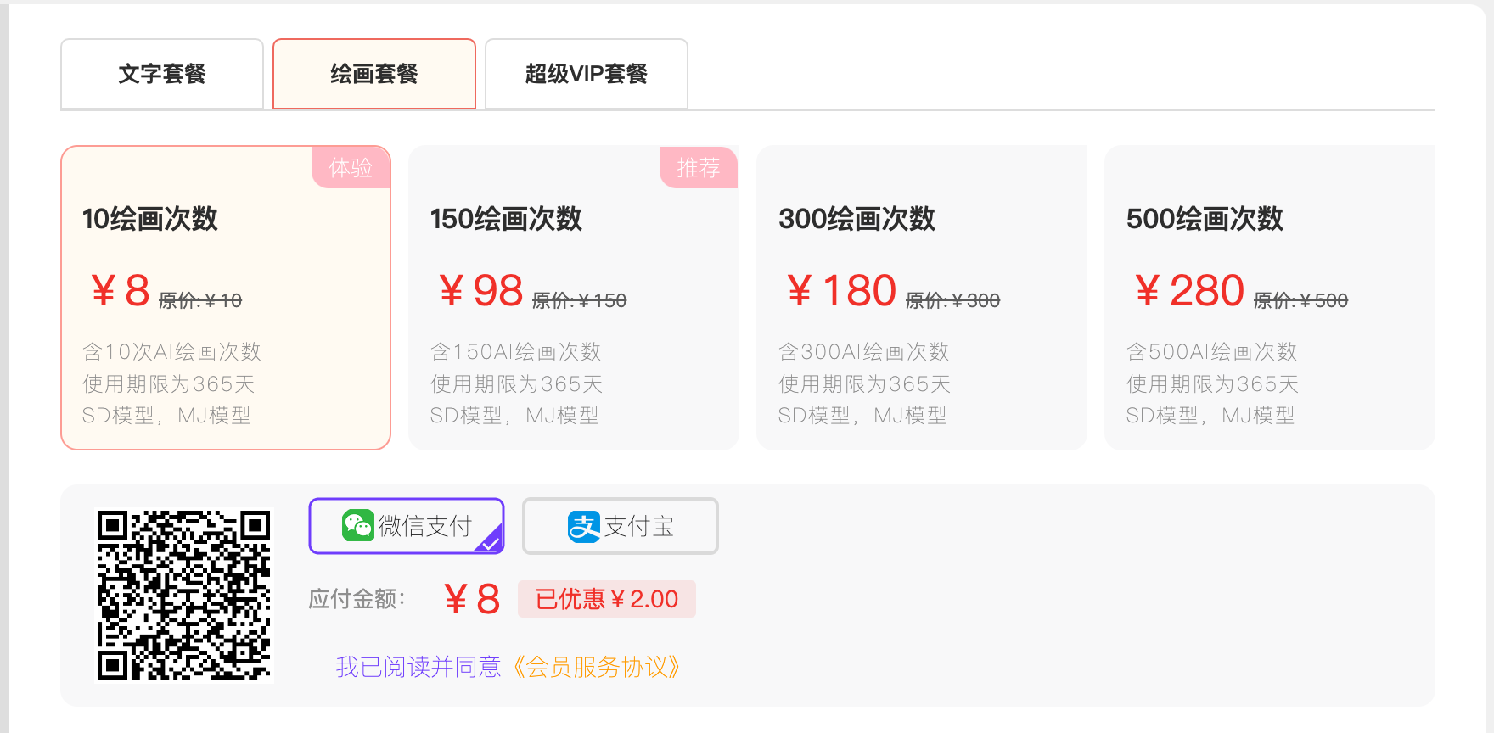Choose the 500绘画次数 package card
The width and height of the screenshot is (1494, 733).
coord(1269,297)
